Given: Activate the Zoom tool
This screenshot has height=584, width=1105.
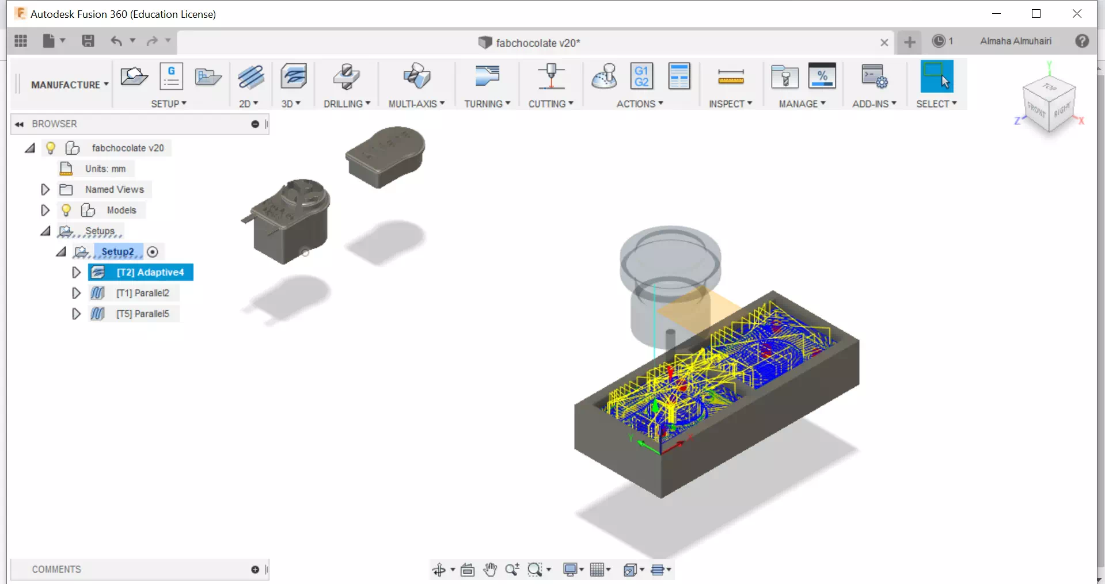Looking at the screenshot, I should (x=512, y=570).
